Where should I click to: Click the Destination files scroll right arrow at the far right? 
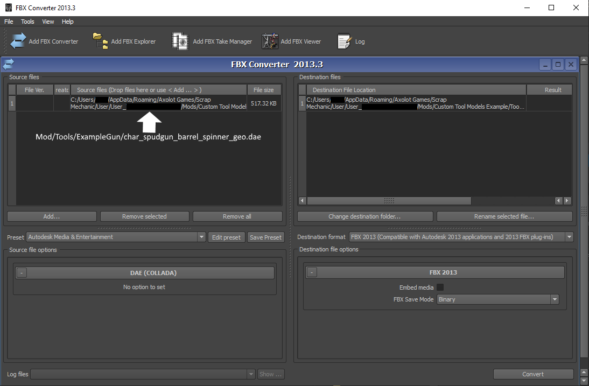click(567, 201)
